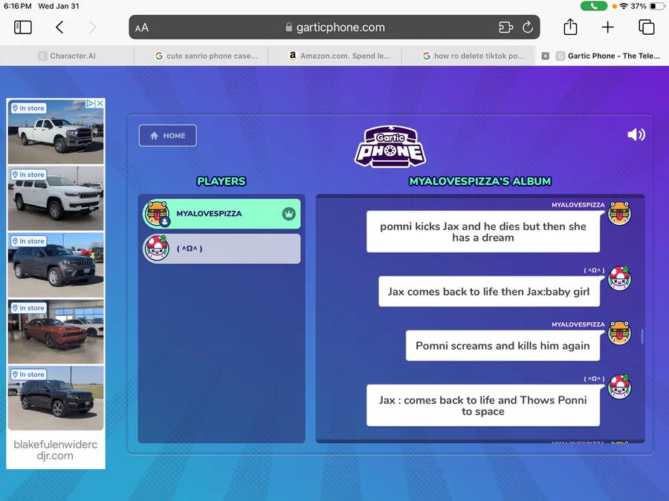Click the crown icon next to MYALOVESPIZZA

[x=289, y=214]
